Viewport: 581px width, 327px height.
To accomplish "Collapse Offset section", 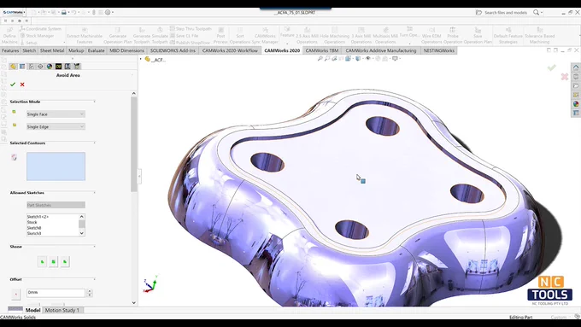I will [95, 279].
